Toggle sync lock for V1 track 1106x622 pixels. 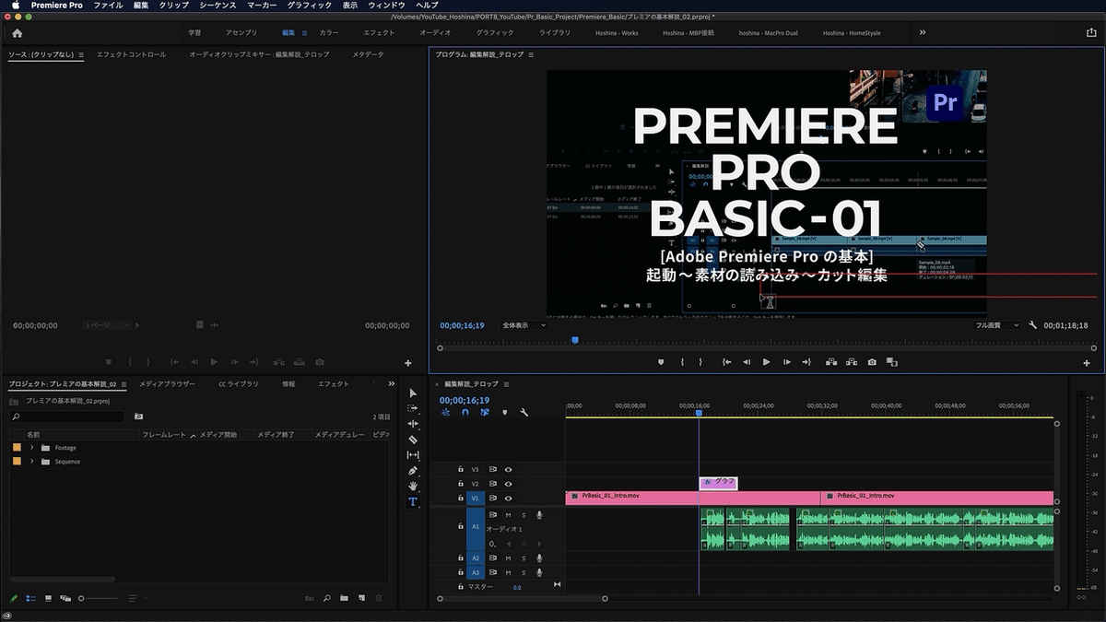pyautogui.click(x=493, y=498)
